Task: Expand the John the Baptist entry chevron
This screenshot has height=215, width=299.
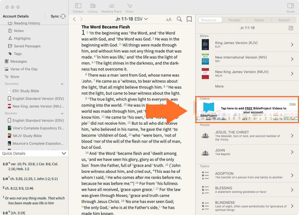Action: [x=292, y=152]
